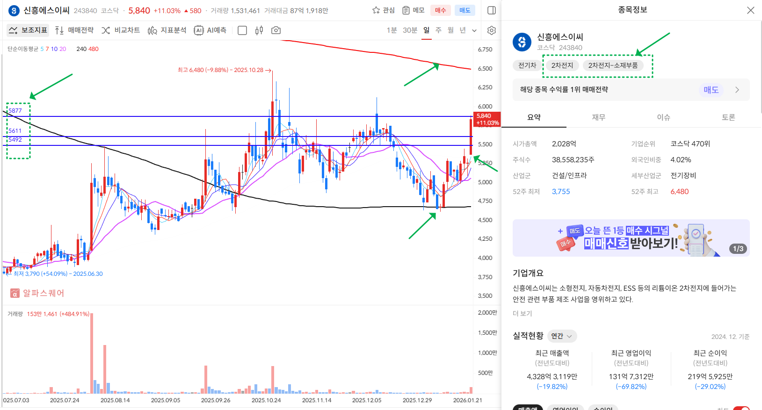This screenshot has width=762, height=410.
Task: Click the candlestick chart type icon
Action: [x=259, y=30]
